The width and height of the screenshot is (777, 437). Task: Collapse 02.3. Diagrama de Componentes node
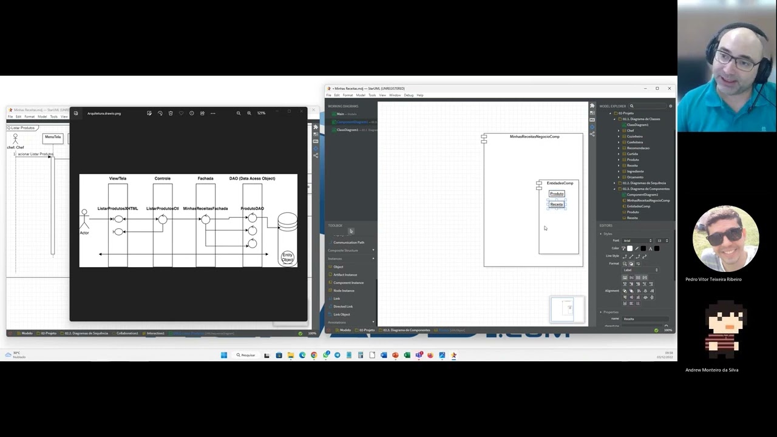click(x=614, y=189)
